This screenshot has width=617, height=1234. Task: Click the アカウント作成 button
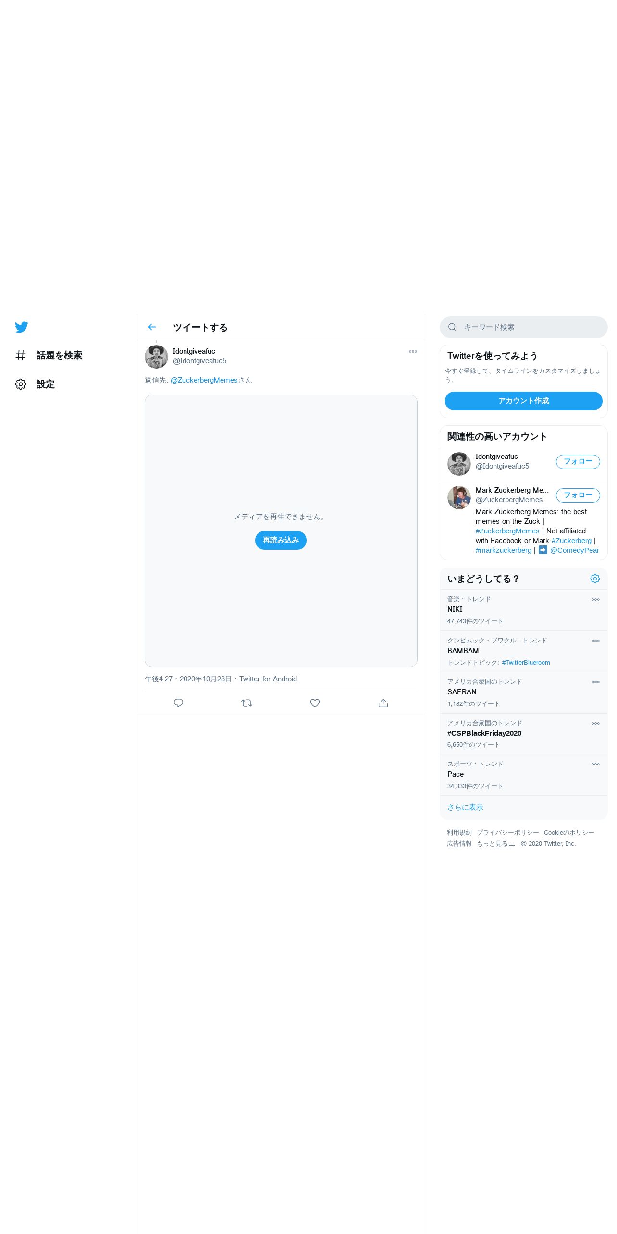pos(523,401)
